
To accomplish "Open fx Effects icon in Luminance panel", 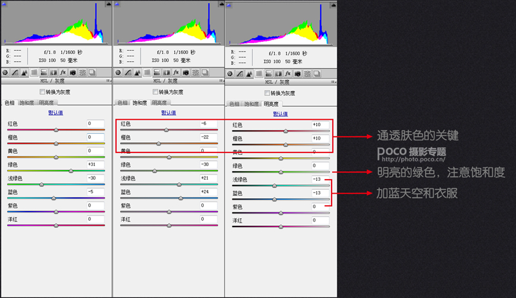I will 288,74.
